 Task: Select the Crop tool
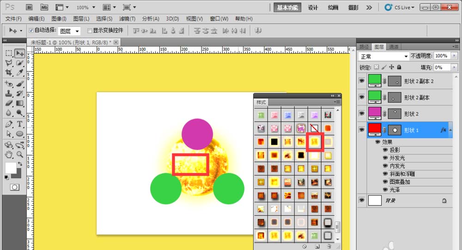click(9, 73)
